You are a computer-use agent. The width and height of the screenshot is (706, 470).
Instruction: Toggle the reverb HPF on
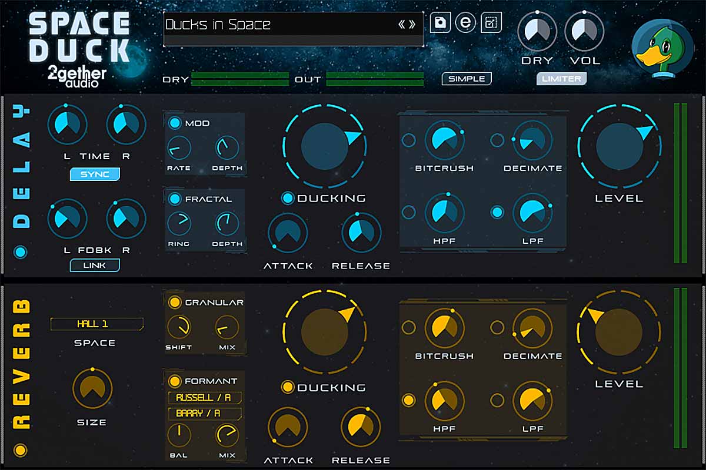click(409, 401)
